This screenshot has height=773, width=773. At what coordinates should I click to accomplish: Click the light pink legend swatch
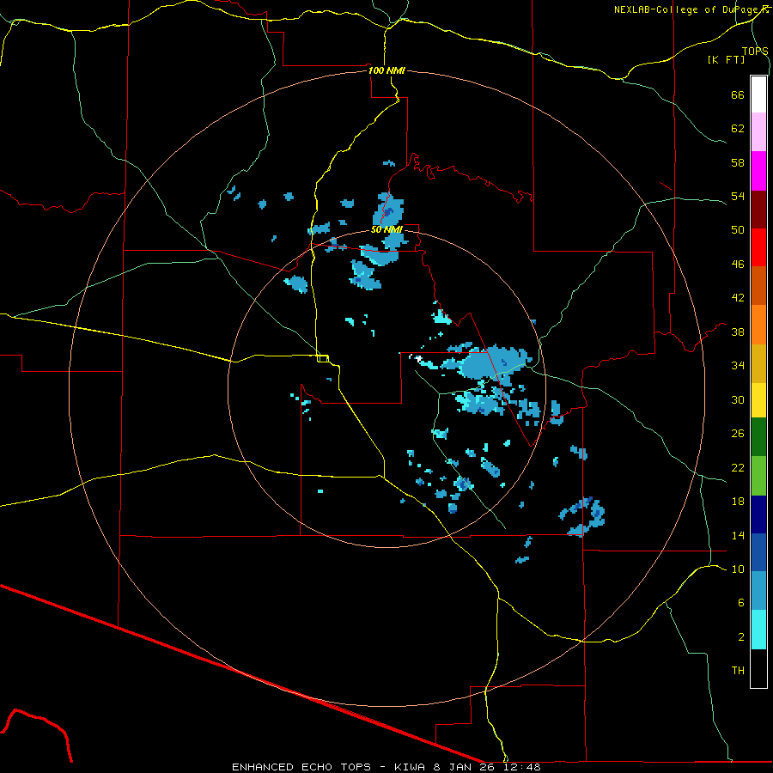758,132
